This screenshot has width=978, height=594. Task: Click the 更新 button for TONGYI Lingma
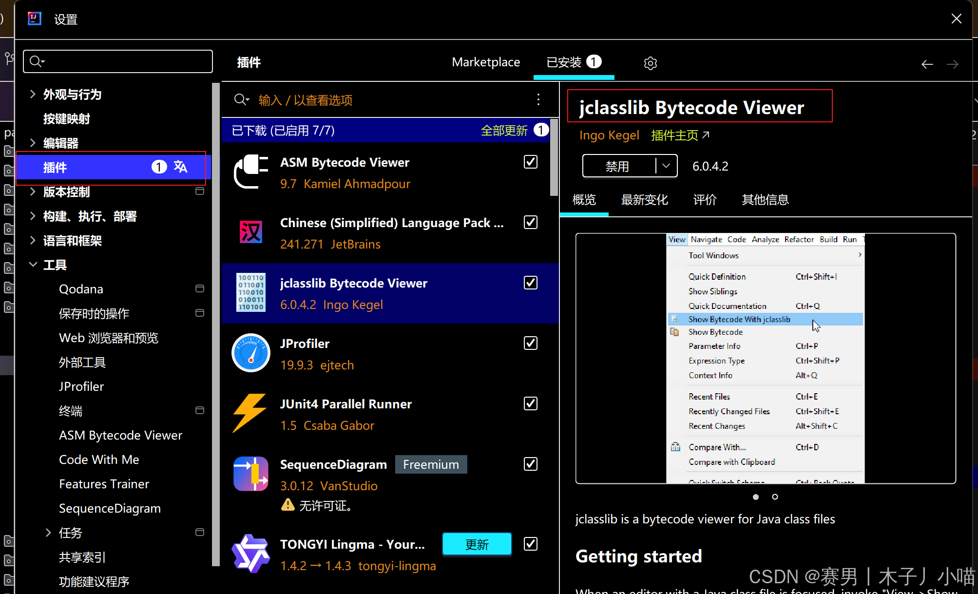pos(477,544)
